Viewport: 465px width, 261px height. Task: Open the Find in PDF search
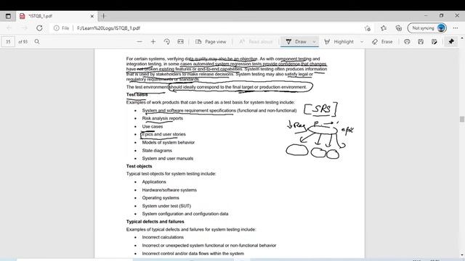37,42
